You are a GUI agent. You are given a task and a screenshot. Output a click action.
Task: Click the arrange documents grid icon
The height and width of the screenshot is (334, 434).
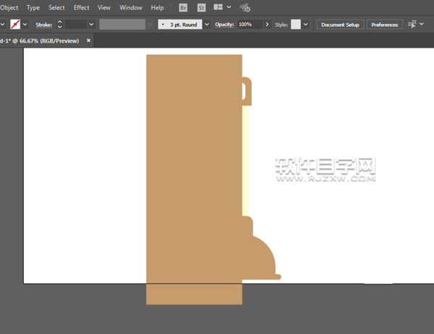click(218, 7)
